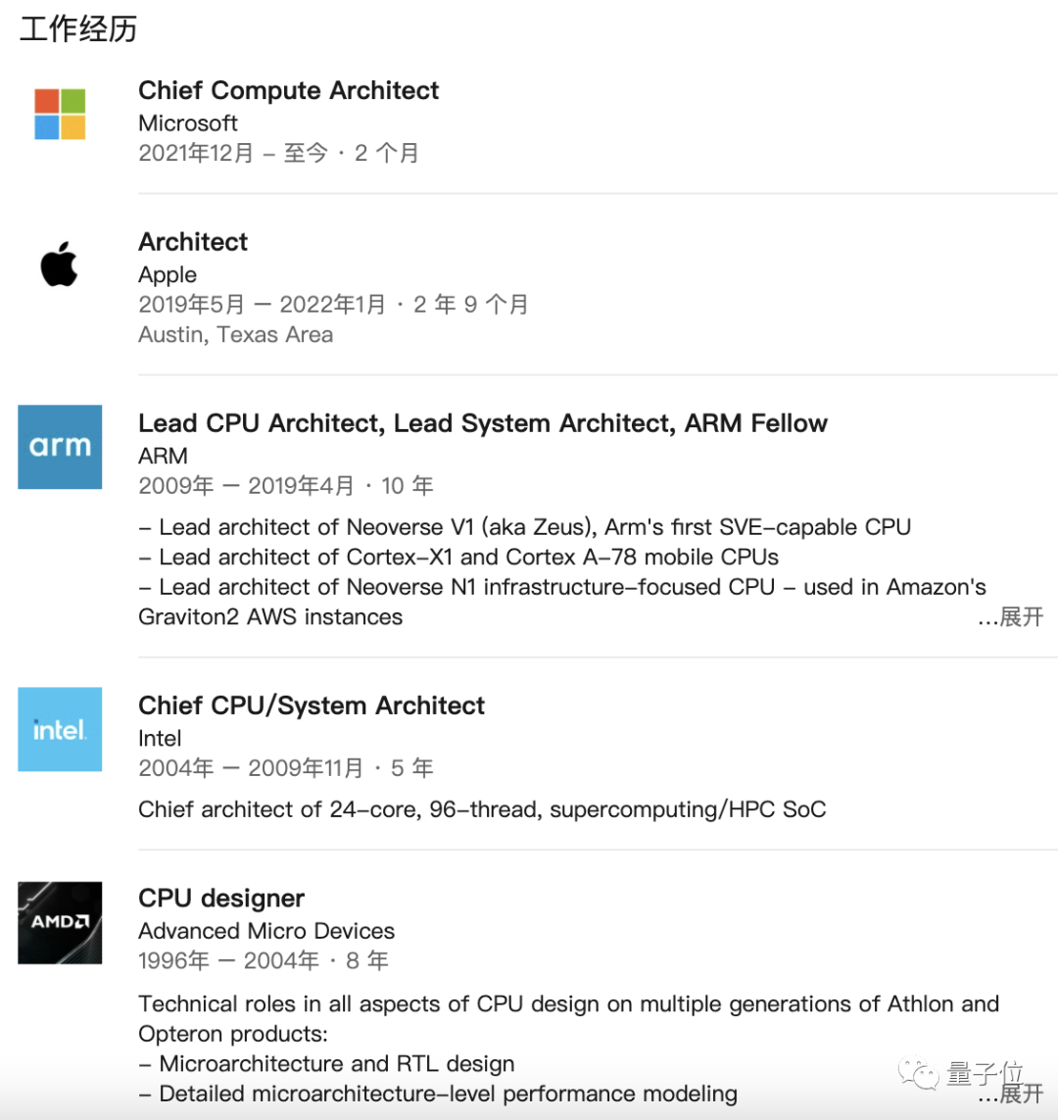The width and height of the screenshot is (1058, 1120).
Task: Click the Microsoft company logo
Action: pyautogui.click(x=60, y=114)
